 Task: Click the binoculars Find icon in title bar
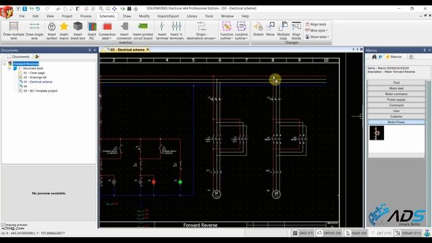coord(129,9)
